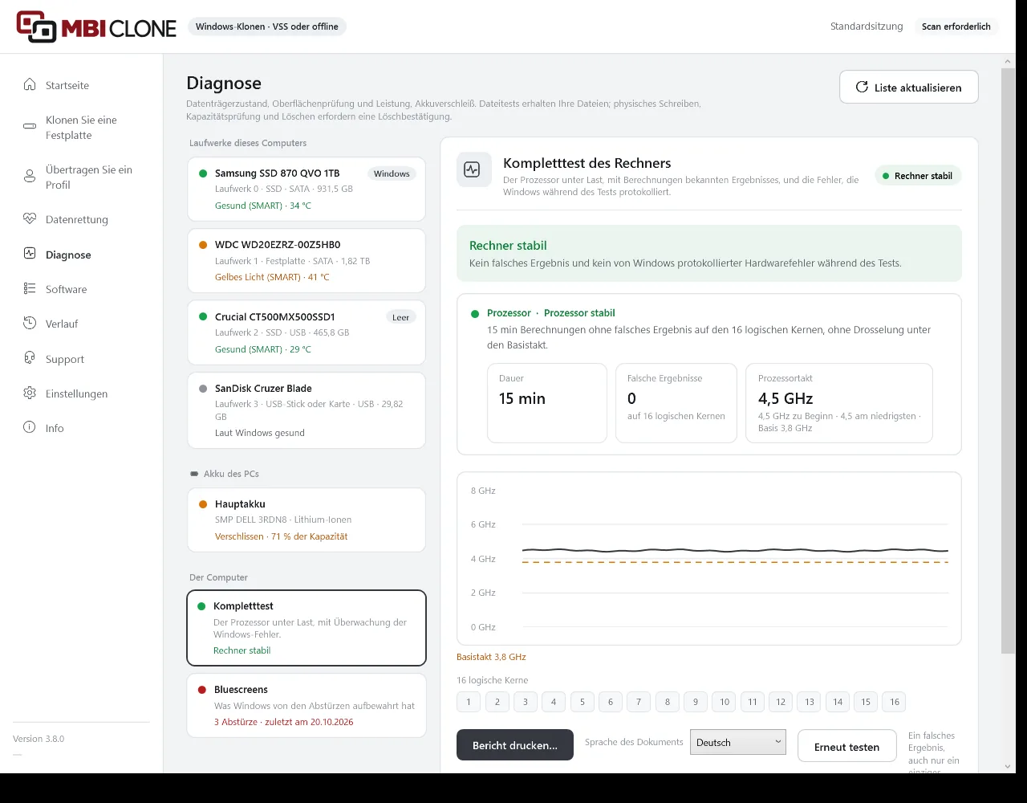The image size is (1027, 803).
Task: Select the Komplettest computer card
Action: [306, 628]
